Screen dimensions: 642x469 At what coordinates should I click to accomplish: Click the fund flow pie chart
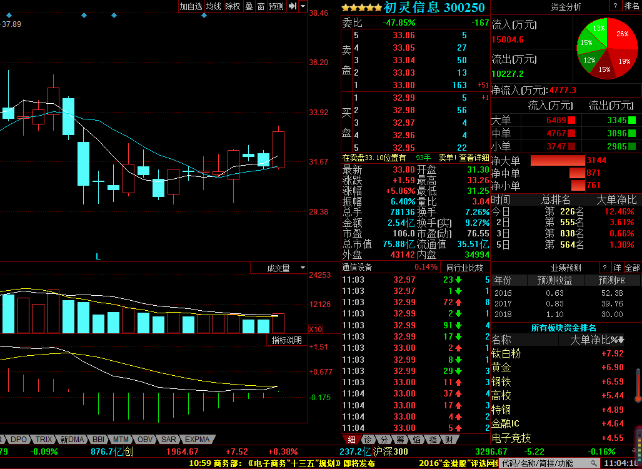(x=607, y=48)
